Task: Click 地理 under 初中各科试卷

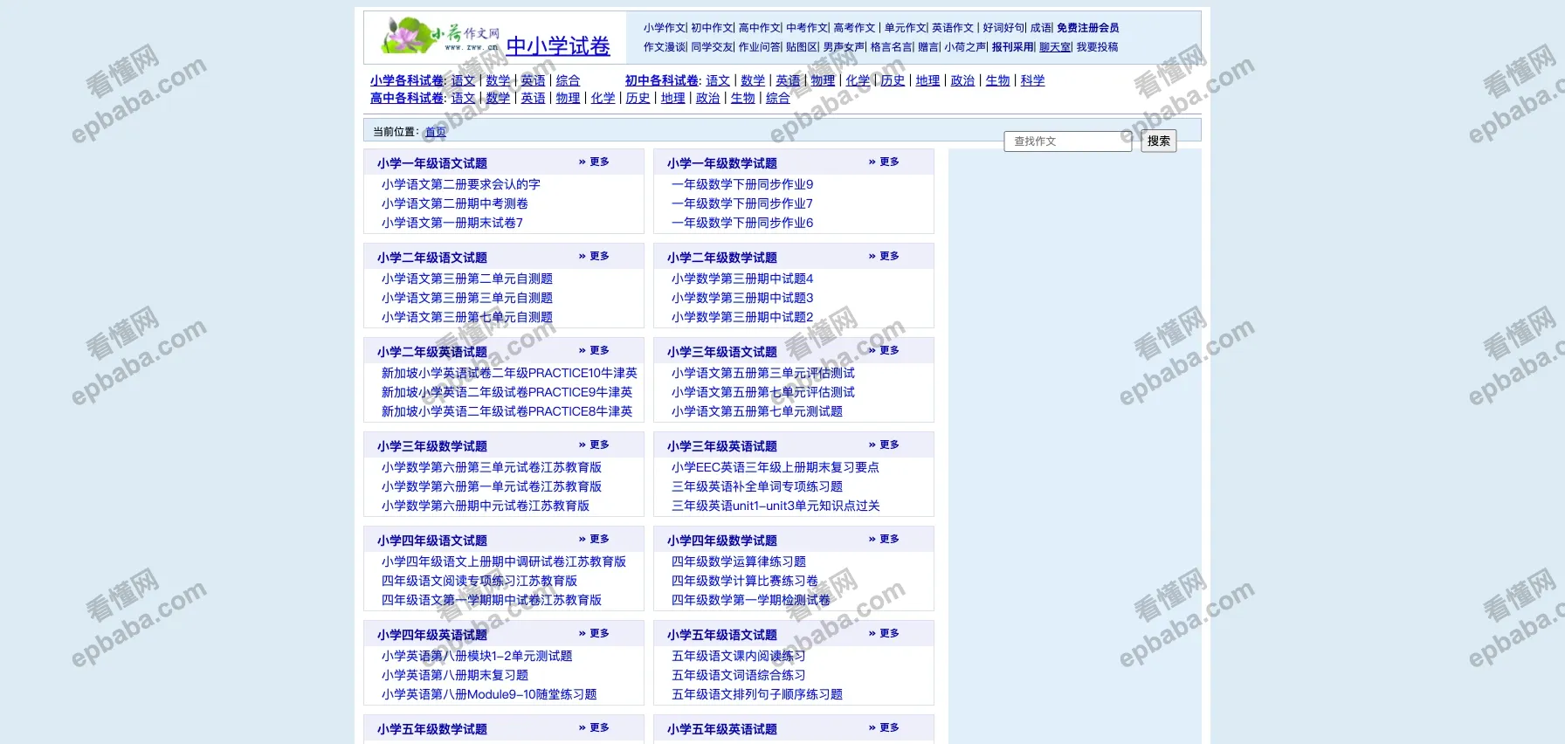Action: click(927, 80)
